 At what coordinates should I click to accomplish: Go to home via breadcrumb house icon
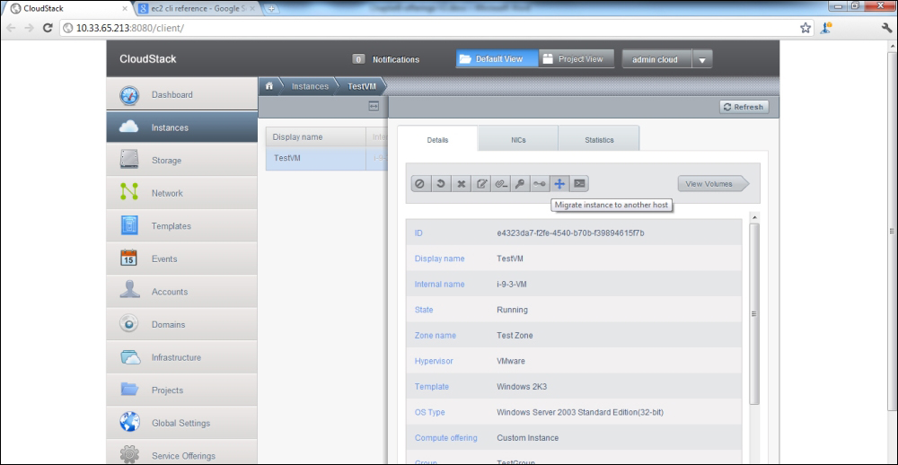coord(269,86)
